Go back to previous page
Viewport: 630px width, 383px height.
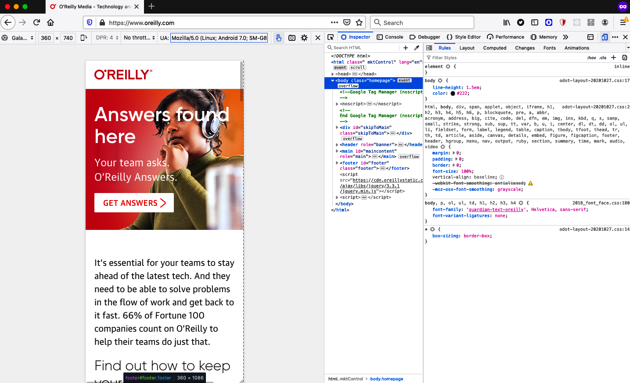coord(8,22)
